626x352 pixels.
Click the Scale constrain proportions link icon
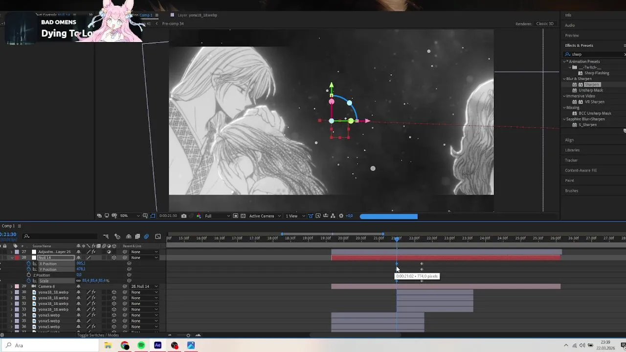point(78,281)
